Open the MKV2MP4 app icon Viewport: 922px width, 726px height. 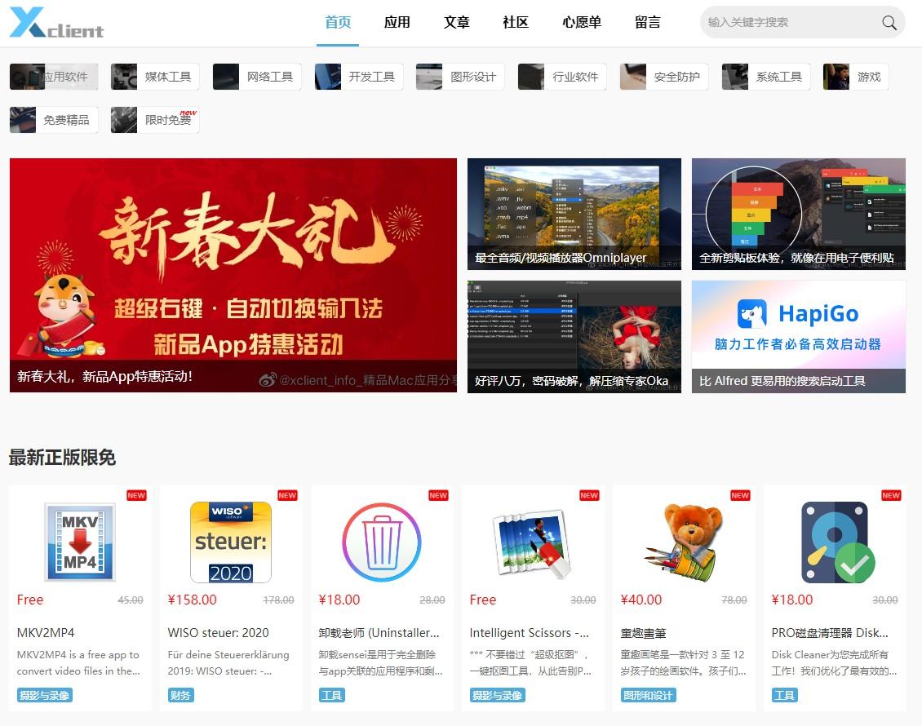pos(80,542)
